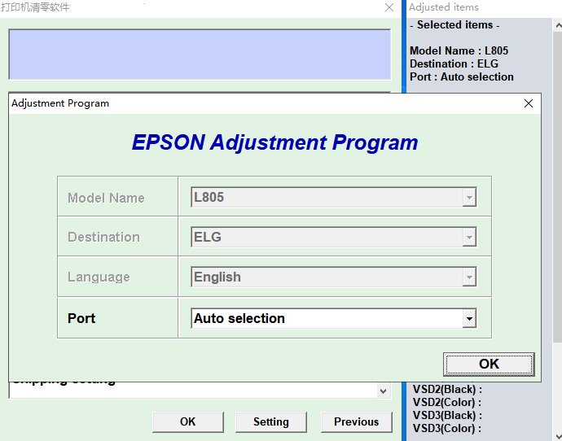Select the Model Name L805 field

point(334,197)
